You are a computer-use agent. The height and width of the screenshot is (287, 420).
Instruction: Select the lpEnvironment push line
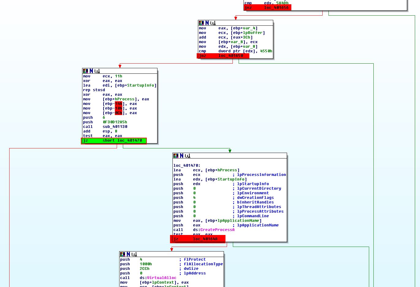pyautogui.click(x=221, y=193)
